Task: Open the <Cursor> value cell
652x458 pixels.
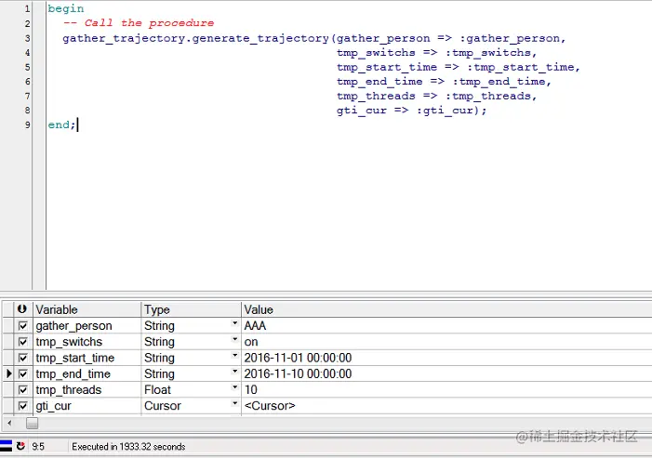Action: point(446,406)
